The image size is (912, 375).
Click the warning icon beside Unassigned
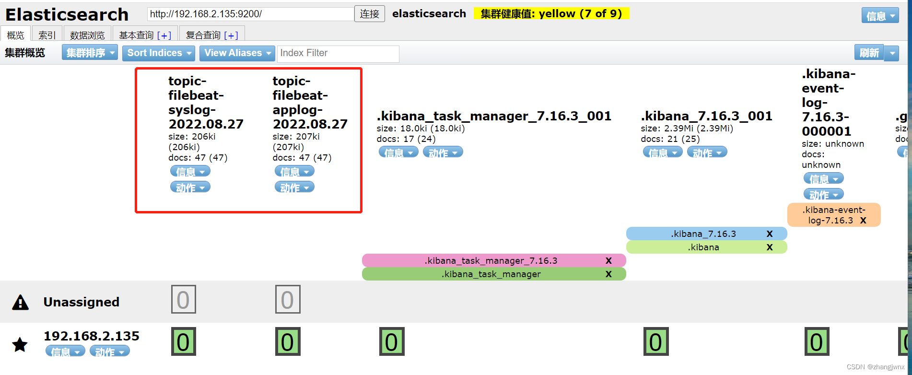[x=20, y=302]
